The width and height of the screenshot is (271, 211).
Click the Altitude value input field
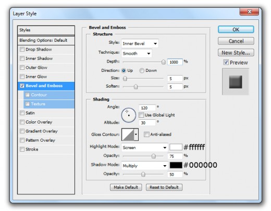coord(147,123)
